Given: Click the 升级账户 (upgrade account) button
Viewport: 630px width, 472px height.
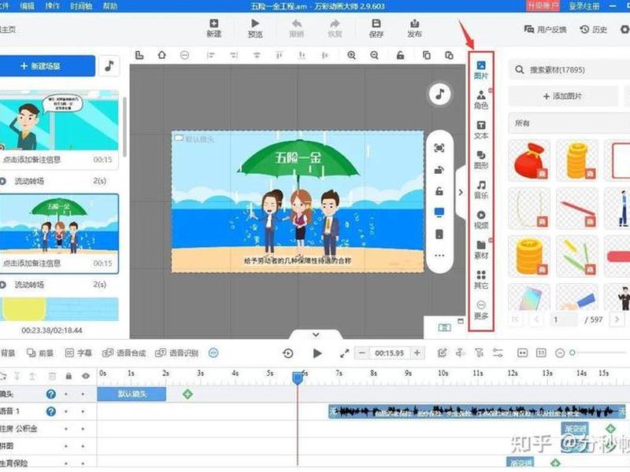Looking at the screenshot, I should pos(543,6).
